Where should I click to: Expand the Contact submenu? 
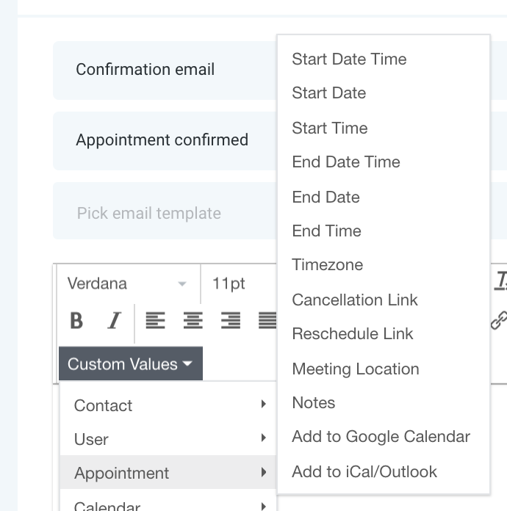[168, 405]
